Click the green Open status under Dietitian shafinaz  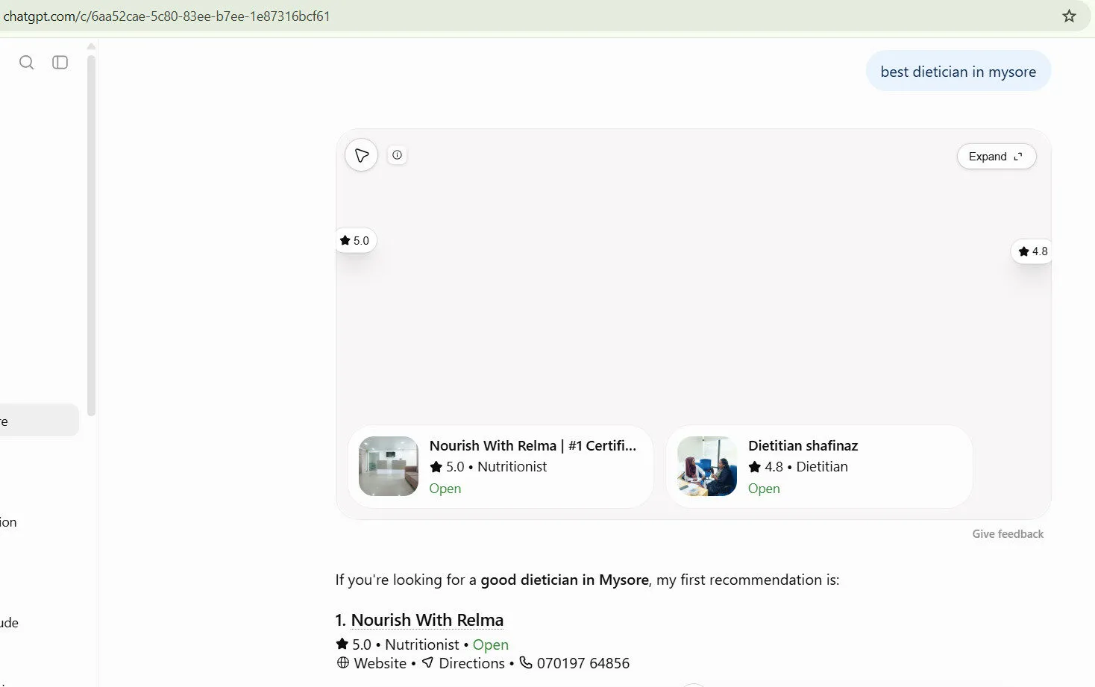(764, 489)
